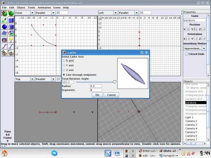The image size is (211, 158).
Task: Click the lathe preview thumbnail
Action: [x=133, y=73]
